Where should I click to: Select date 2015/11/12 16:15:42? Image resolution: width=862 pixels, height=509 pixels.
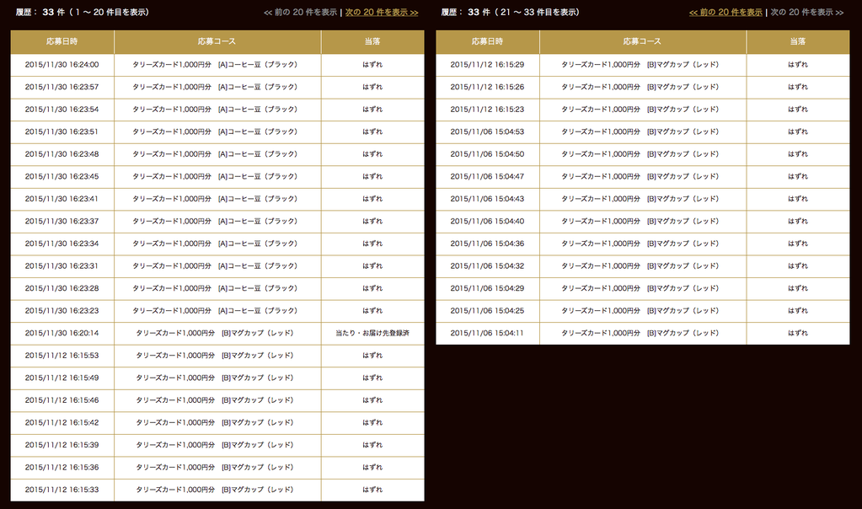62,423
